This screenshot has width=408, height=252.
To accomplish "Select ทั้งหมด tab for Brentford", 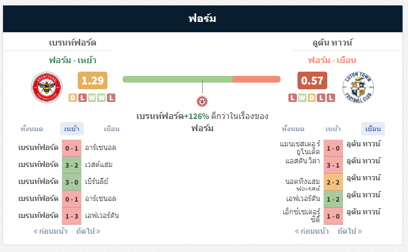I will click(x=32, y=129).
